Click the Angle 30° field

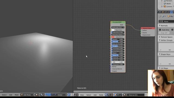tap(164, 33)
